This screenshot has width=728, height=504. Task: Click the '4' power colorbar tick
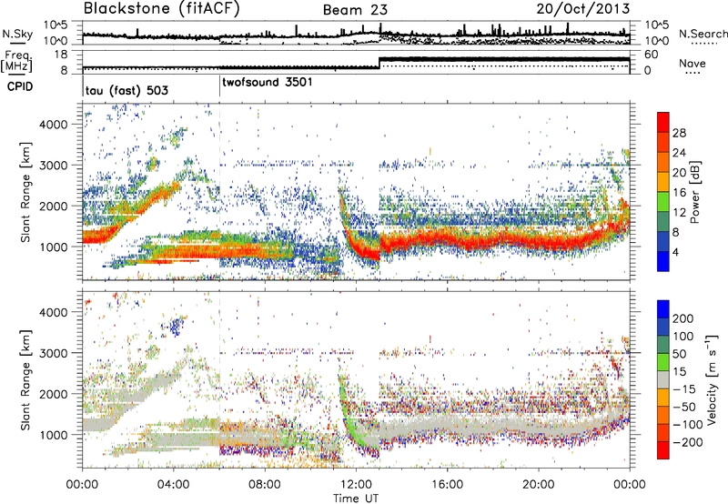[x=676, y=252]
